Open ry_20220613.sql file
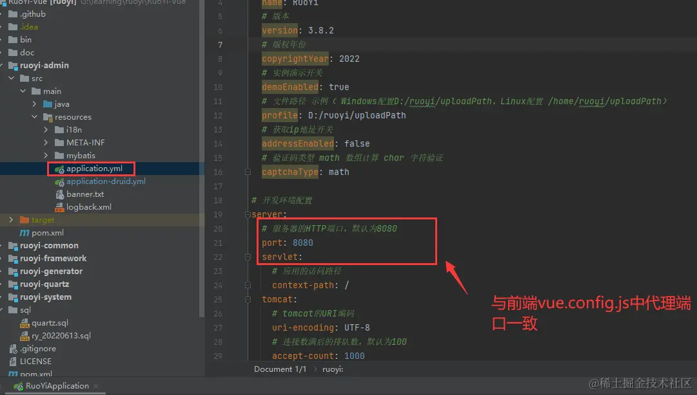Viewport: 697px width, 395px height. [x=61, y=336]
